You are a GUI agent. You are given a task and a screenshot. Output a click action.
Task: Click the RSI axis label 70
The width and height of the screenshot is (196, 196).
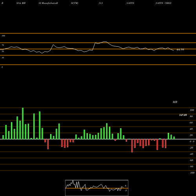(x=3, y=45)
